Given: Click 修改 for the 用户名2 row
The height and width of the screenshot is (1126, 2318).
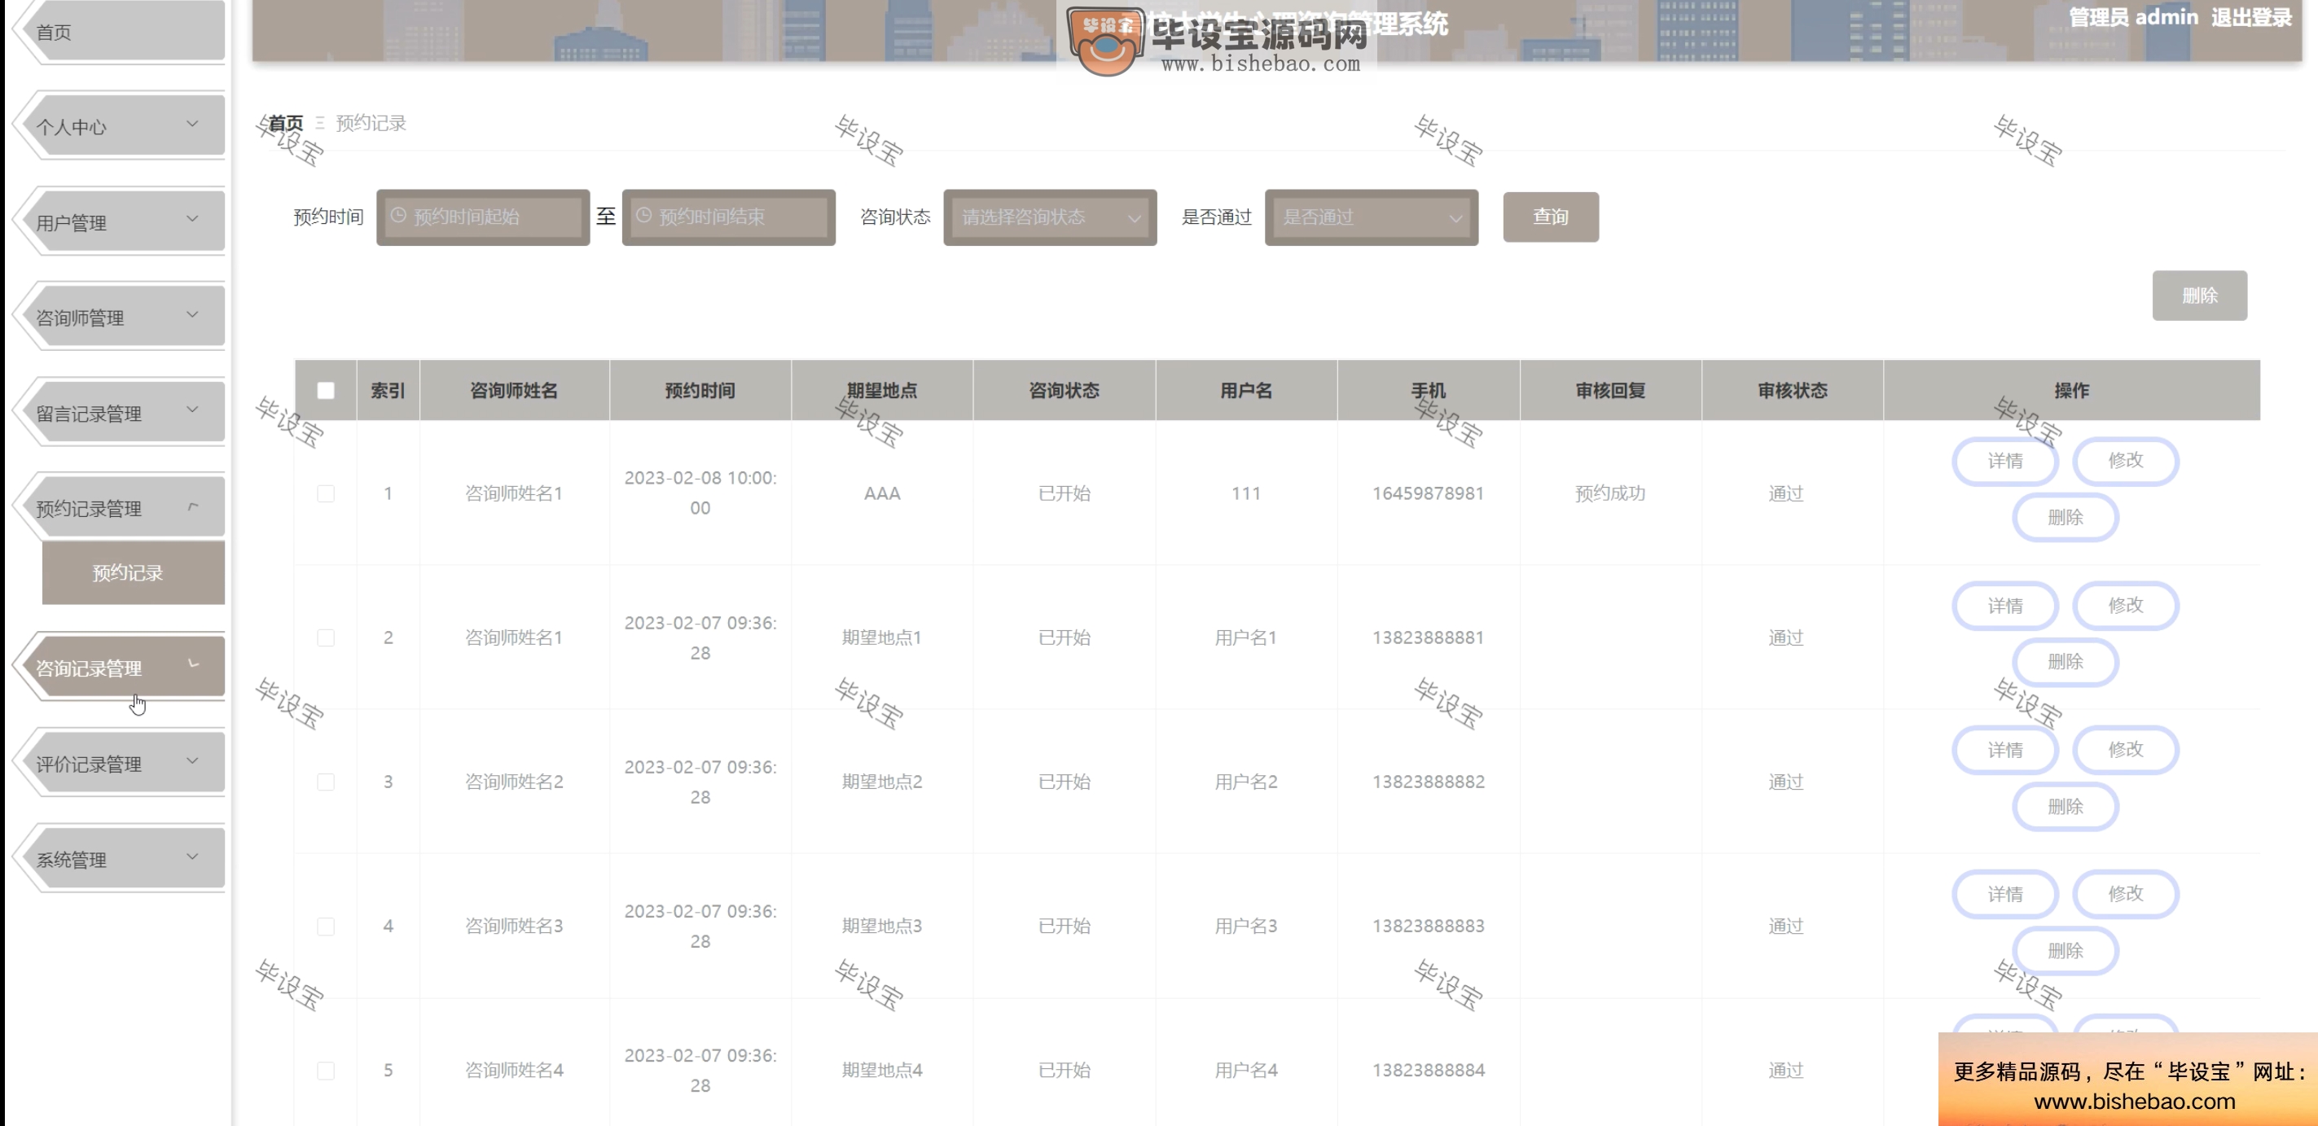Looking at the screenshot, I should (x=2126, y=749).
